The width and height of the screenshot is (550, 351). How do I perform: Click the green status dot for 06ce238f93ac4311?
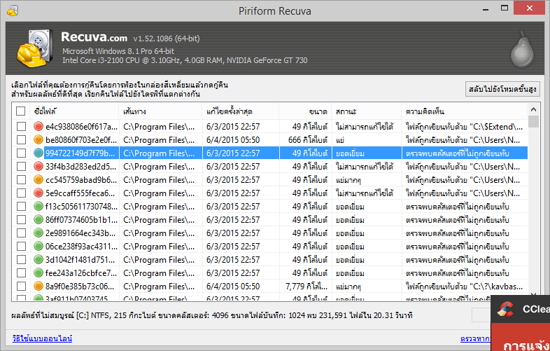[38, 247]
